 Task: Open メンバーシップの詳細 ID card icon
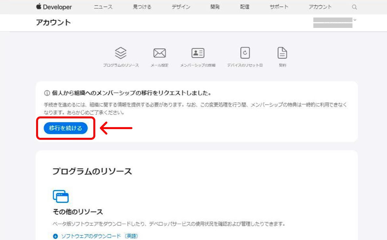(x=198, y=53)
